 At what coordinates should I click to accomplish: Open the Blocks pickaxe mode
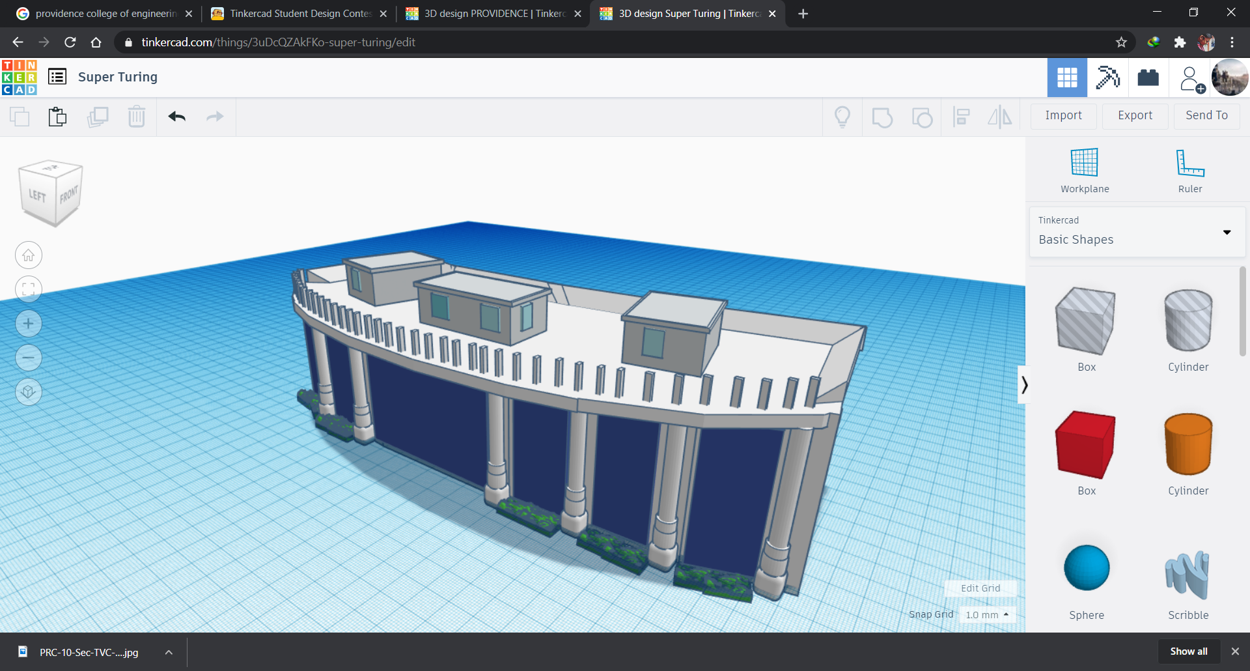click(x=1107, y=78)
